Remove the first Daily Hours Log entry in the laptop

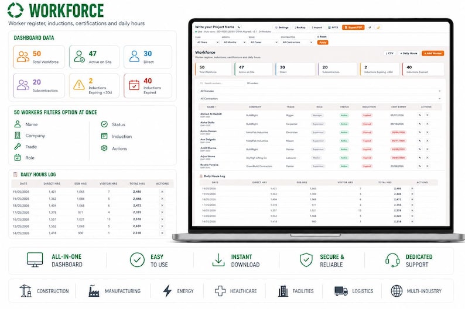click(412, 188)
